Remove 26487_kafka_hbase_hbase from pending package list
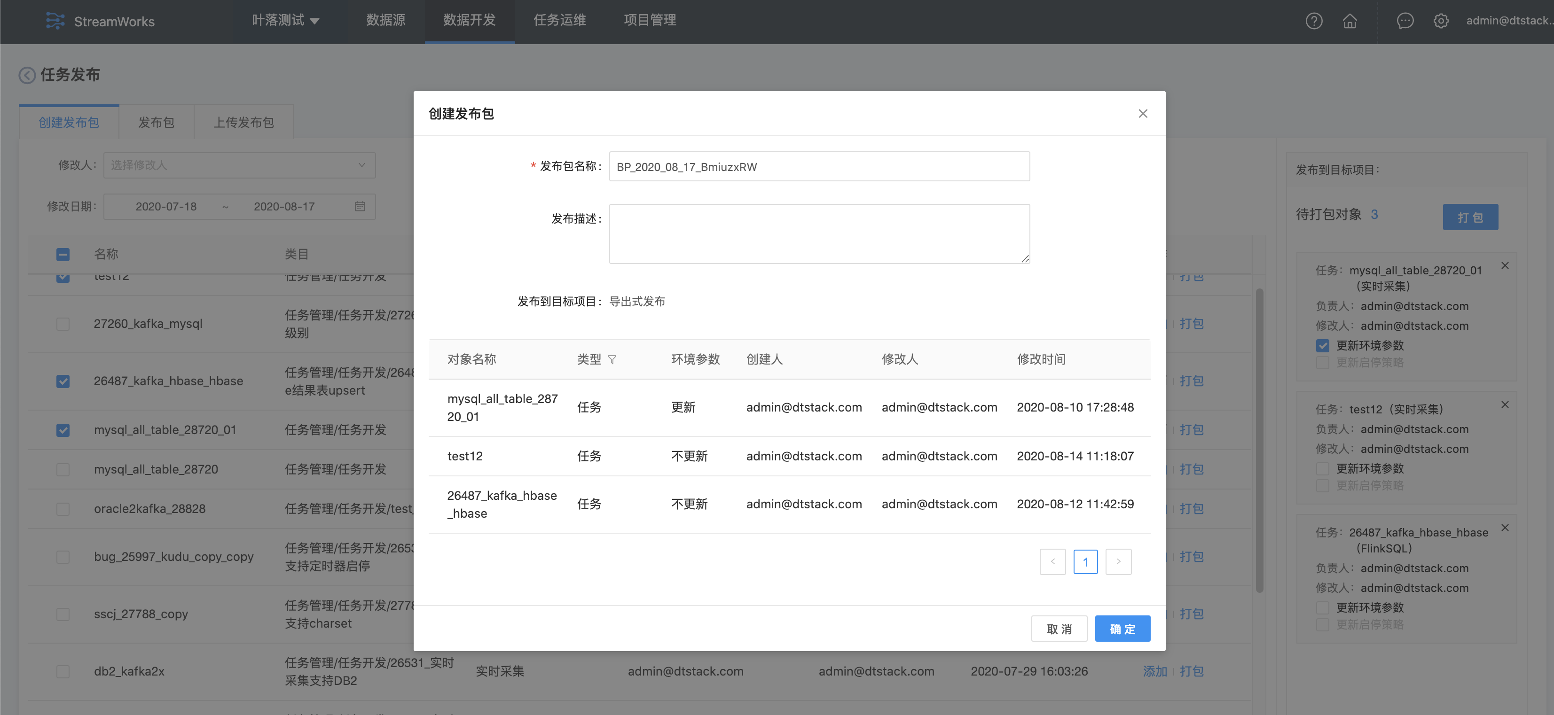The height and width of the screenshot is (715, 1554). pyautogui.click(x=1505, y=528)
